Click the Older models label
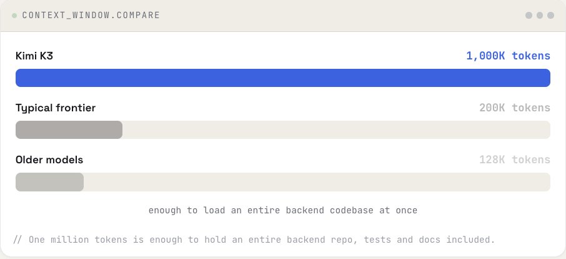The width and height of the screenshot is (566, 259). 49,160
